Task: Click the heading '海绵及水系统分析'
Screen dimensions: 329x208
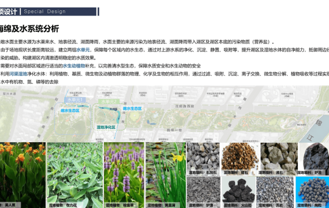Action: pyautogui.click(x=29, y=29)
